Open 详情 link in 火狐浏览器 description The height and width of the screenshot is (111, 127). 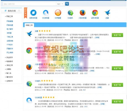[x=92, y=71]
